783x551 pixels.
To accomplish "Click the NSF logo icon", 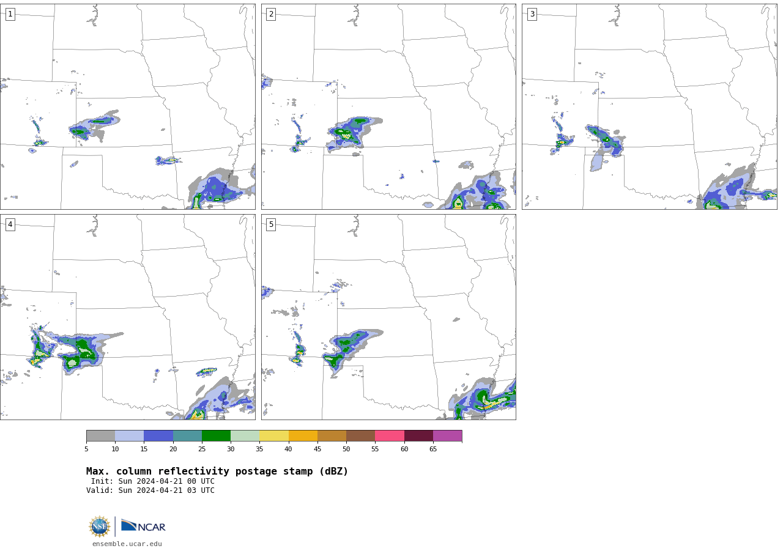I will point(100,527).
